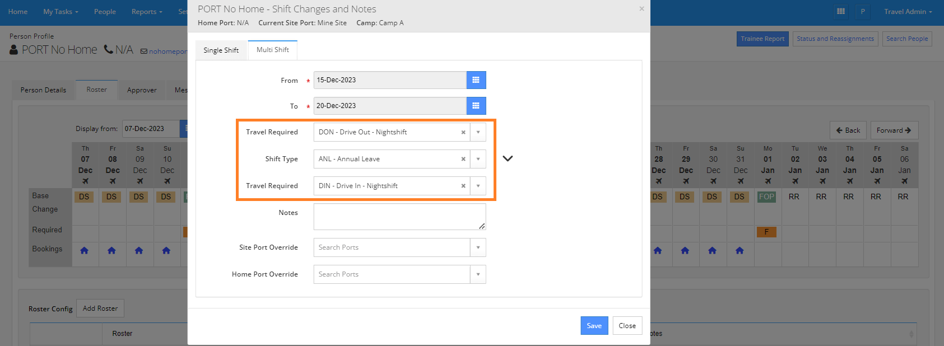Image resolution: width=944 pixels, height=346 pixels.
Task: Click the grid apps icon in header
Action: [x=840, y=12]
